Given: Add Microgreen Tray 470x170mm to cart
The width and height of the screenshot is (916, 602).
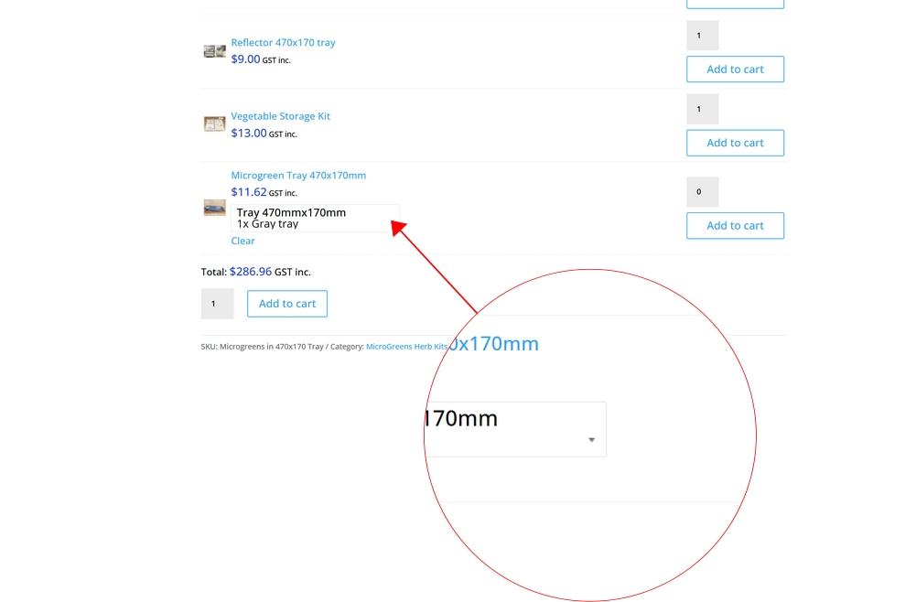Looking at the screenshot, I should [735, 226].
